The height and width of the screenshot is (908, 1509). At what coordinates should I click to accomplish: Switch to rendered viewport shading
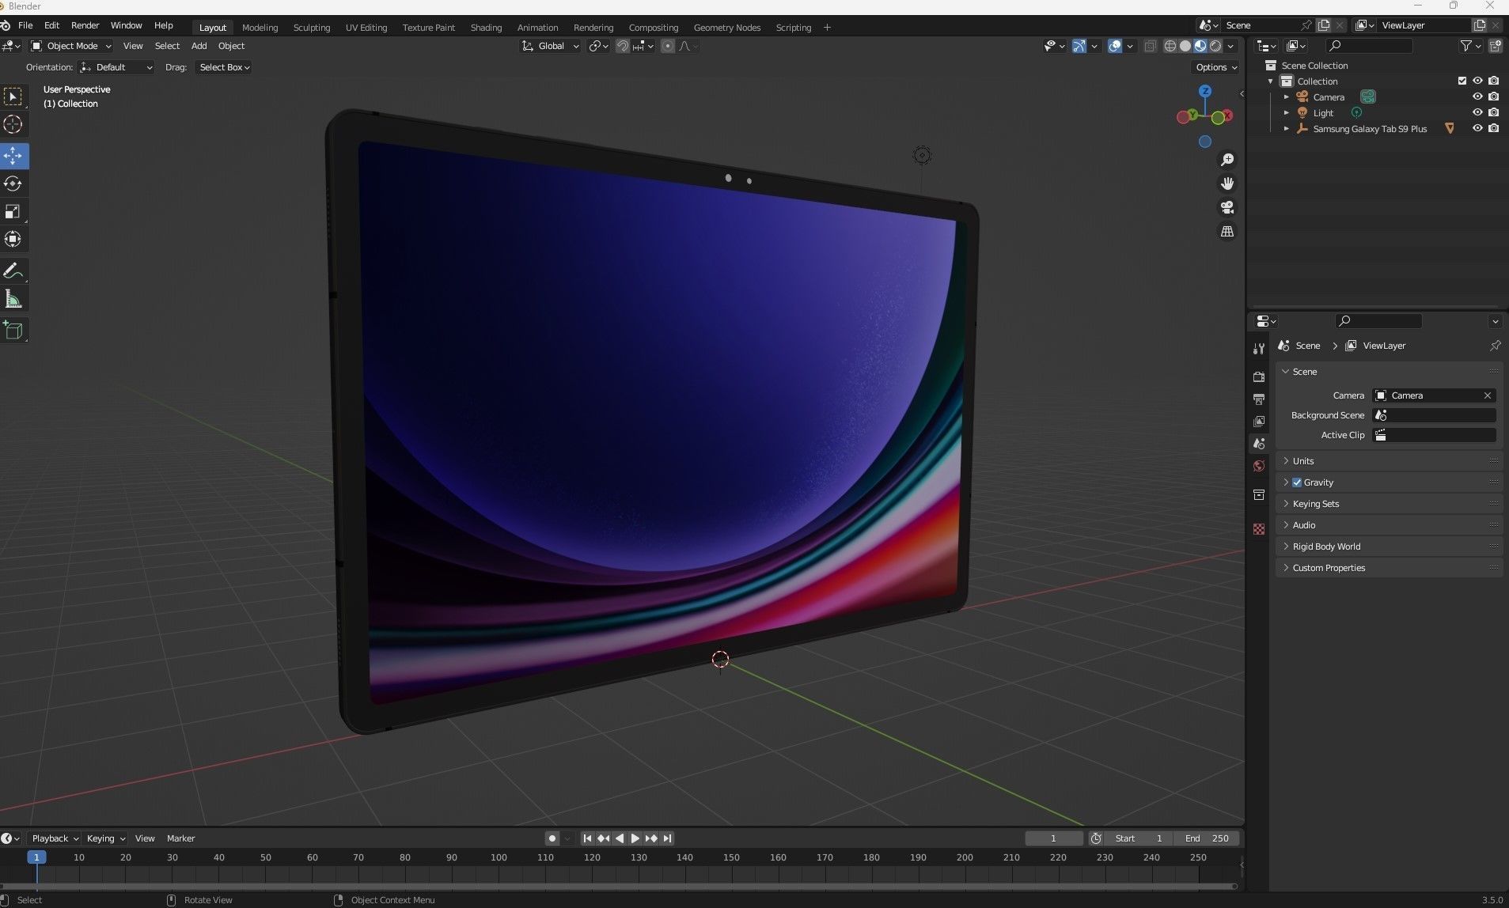[x=1215, y=46]
